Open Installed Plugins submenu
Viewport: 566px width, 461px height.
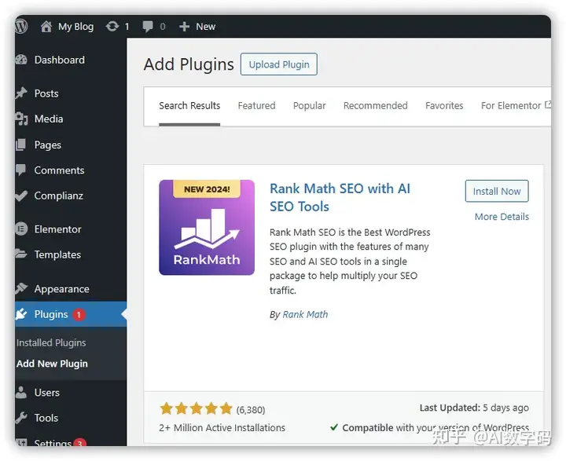(51, 342)
